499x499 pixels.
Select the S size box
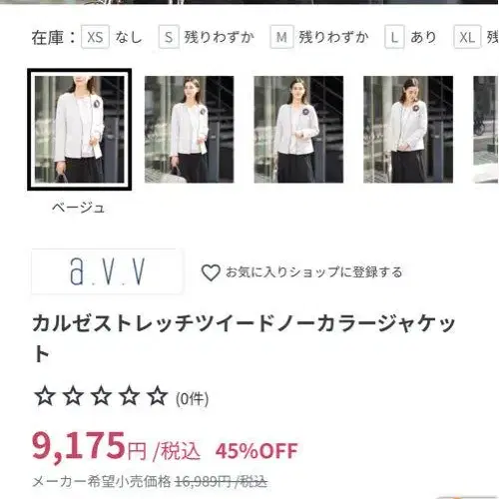tap(169, 37)
